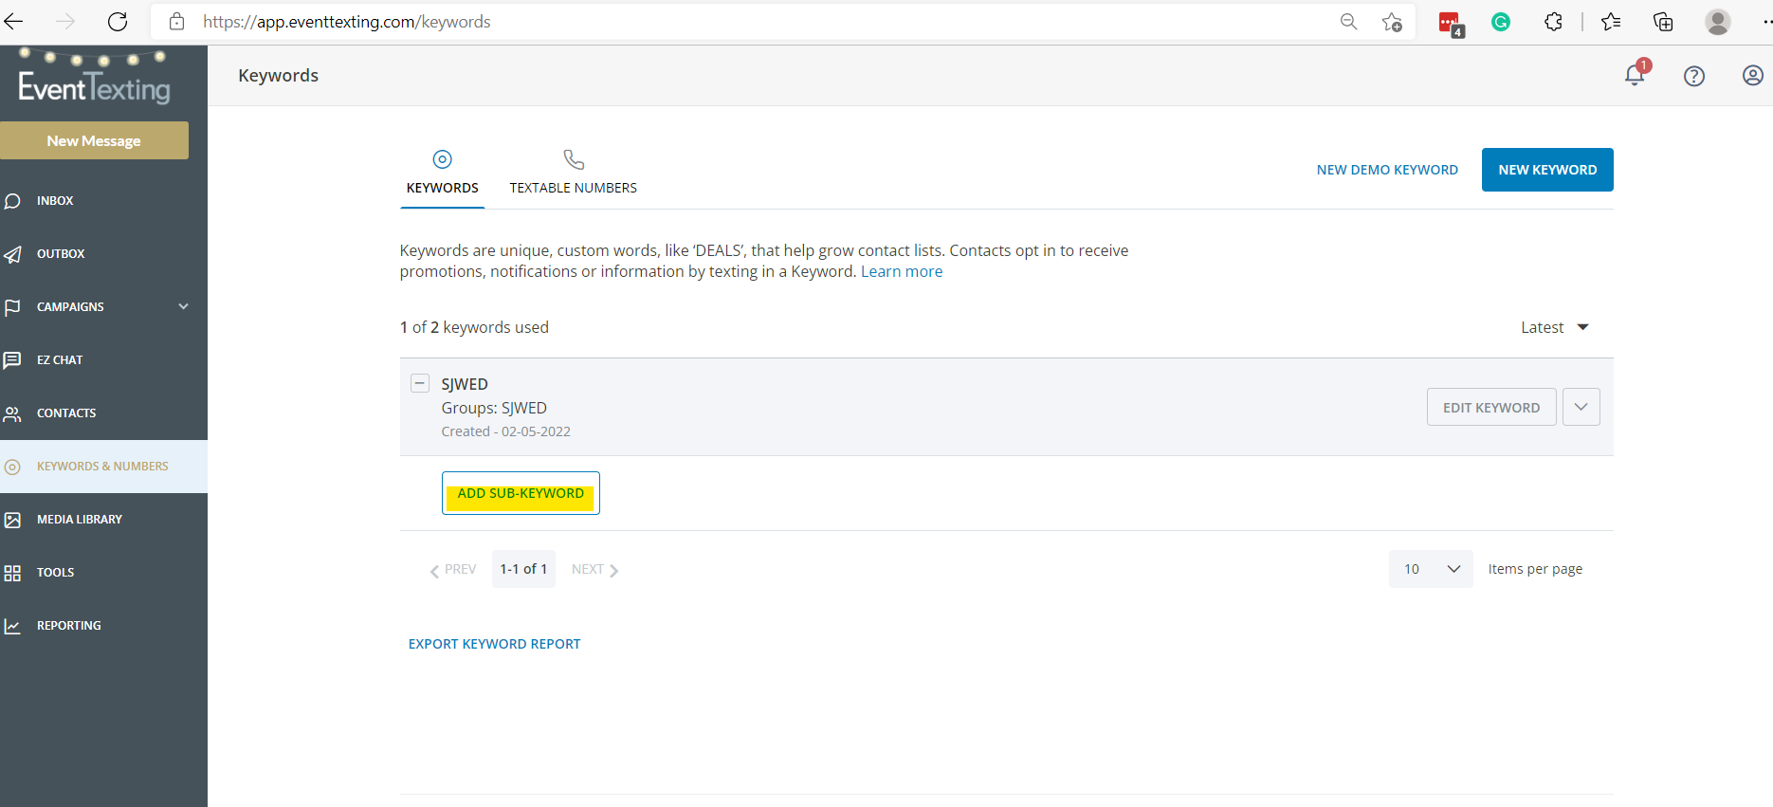Viewport: 1773px width, 807px height.
Task: Click the Keywords & Numbers target icon
Action: [x=12, y=467]
